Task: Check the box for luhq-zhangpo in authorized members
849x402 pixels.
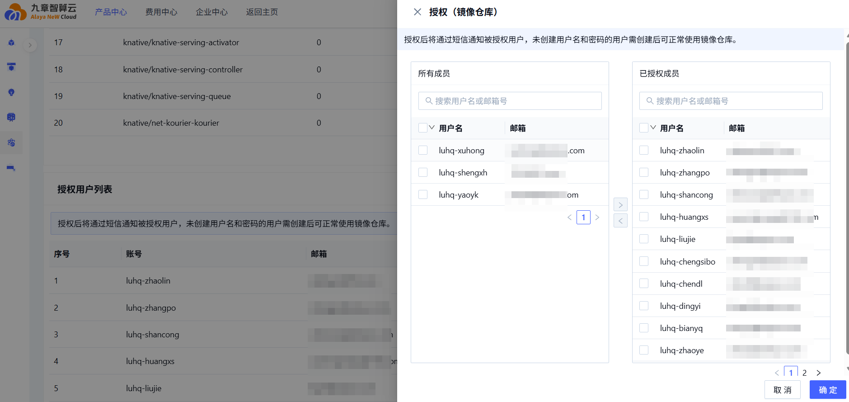Action: click(644, 172)
